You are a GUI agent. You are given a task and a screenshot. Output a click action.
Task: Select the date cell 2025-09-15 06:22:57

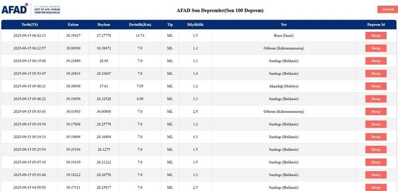[30, 48]
